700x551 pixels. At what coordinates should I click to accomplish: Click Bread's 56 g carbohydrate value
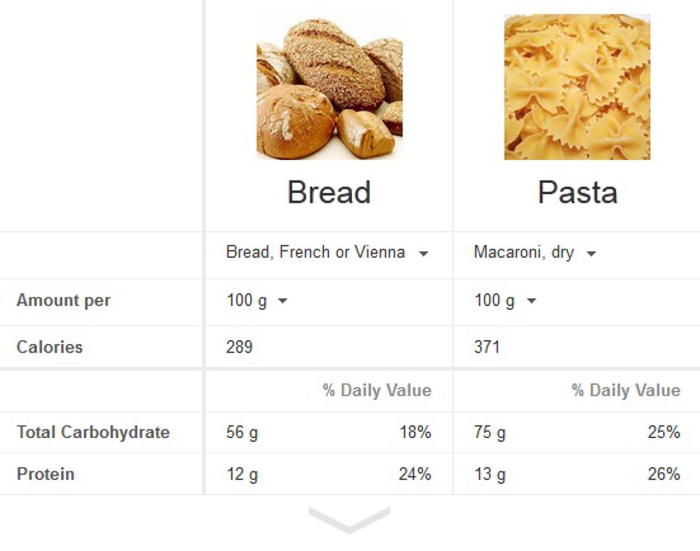(242, 432)
